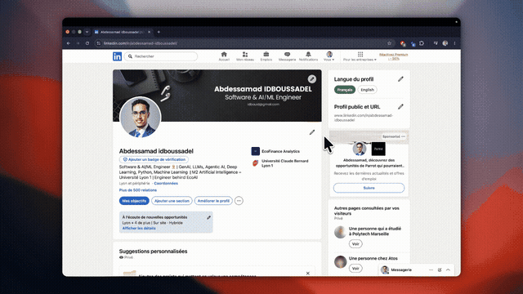The height and width of the screenshot is (294, 523).
Task: Expand the Pour les entreprises menu
Action: coord(360,56)
